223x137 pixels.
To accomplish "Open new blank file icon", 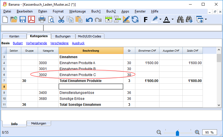I will 5,19.
